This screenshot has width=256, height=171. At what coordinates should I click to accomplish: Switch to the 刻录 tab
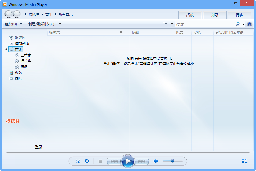(214, 15)
